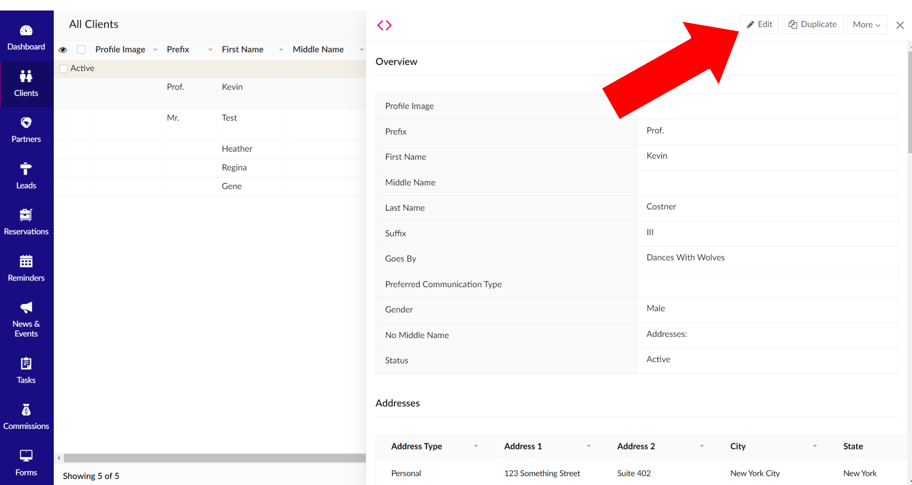Click the horizontal scrollbar under the clients table

tap(215, 458)
